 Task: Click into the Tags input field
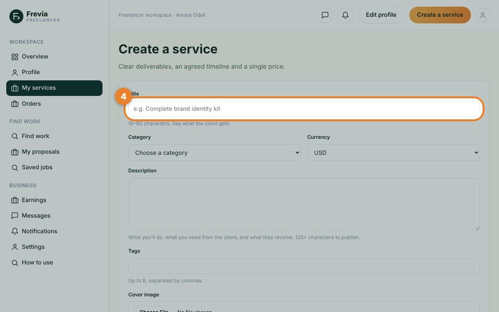[x=304, y=266]
